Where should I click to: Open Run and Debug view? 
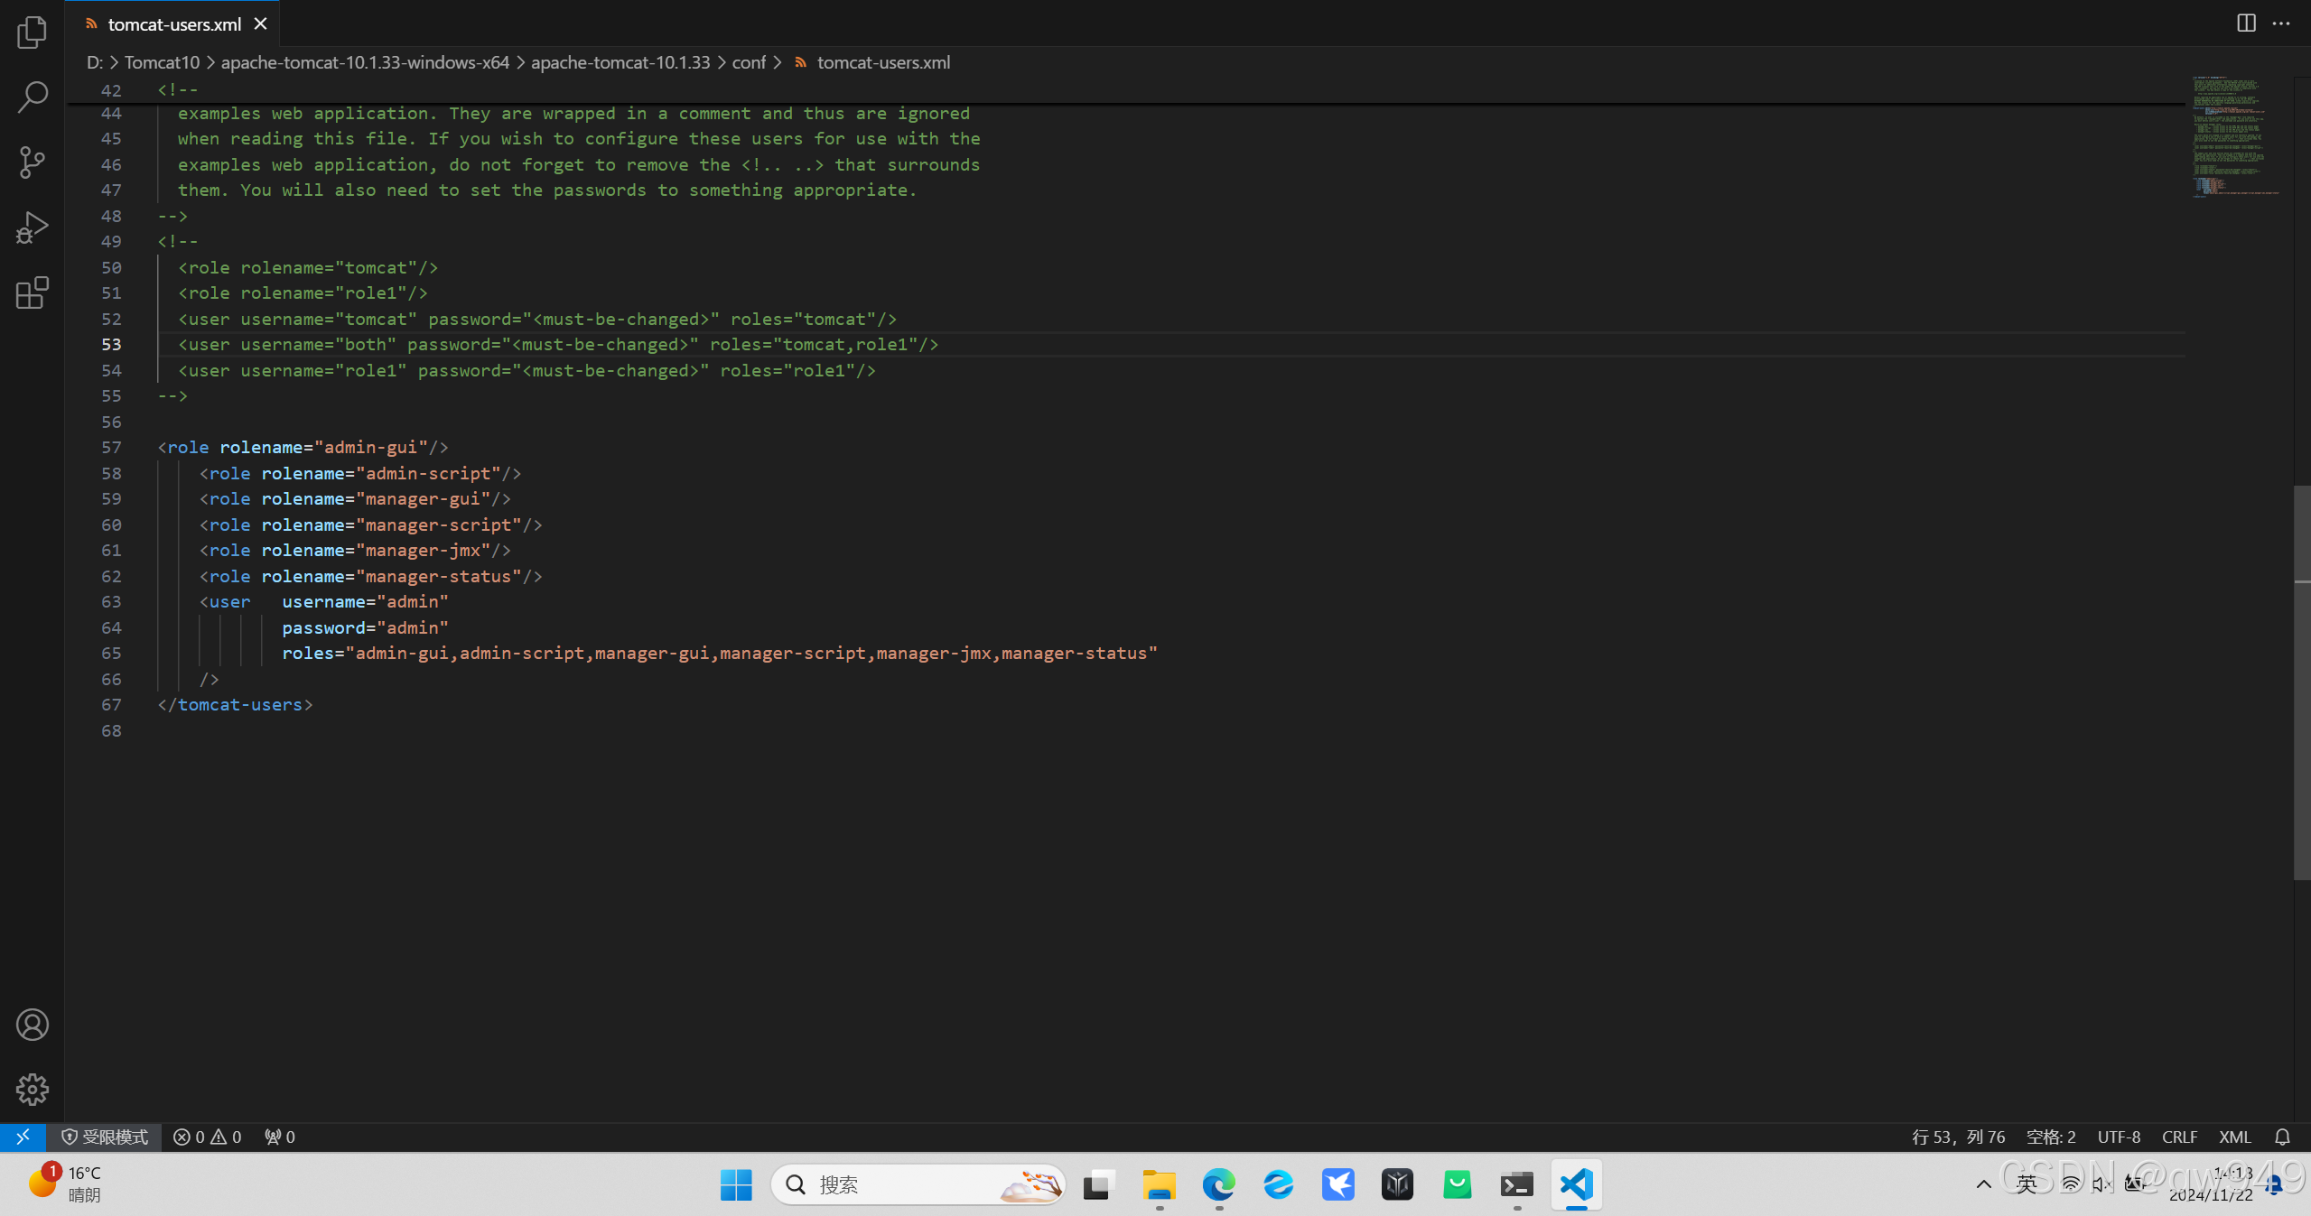[x=32, y=227]
